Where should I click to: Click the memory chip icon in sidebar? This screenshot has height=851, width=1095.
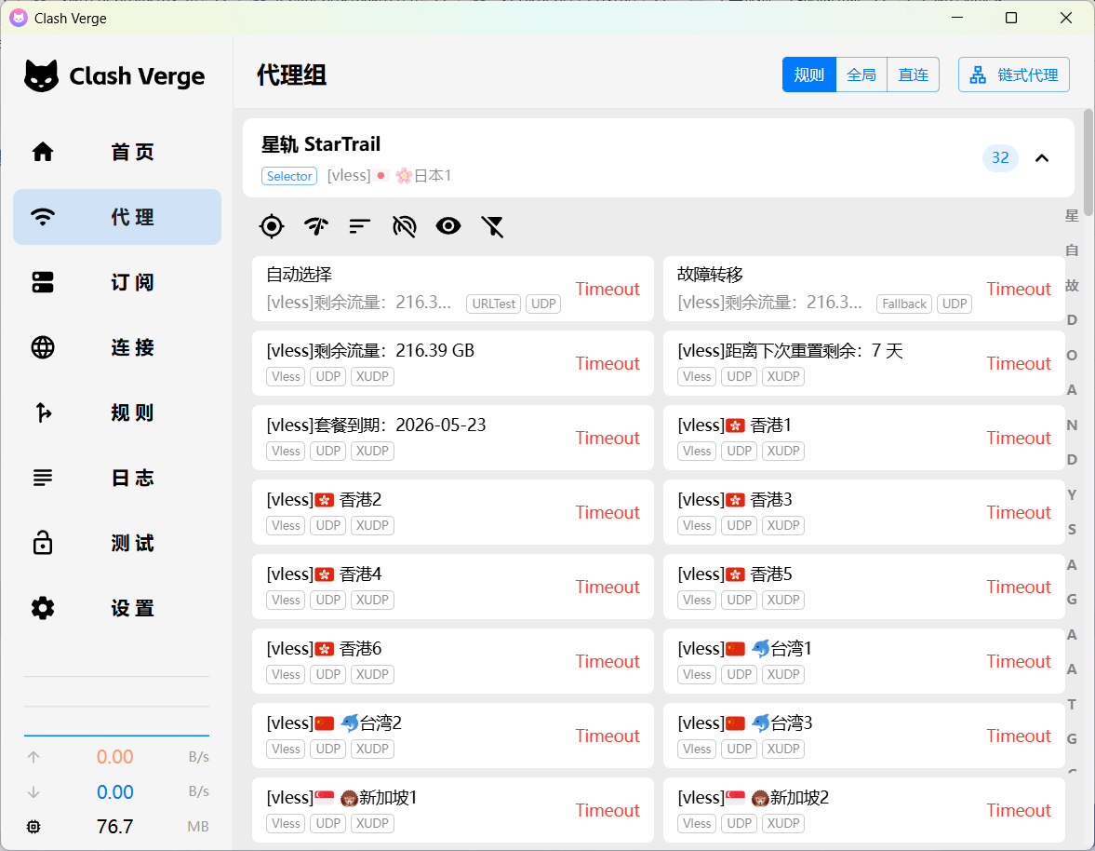(x=34, y=827)
